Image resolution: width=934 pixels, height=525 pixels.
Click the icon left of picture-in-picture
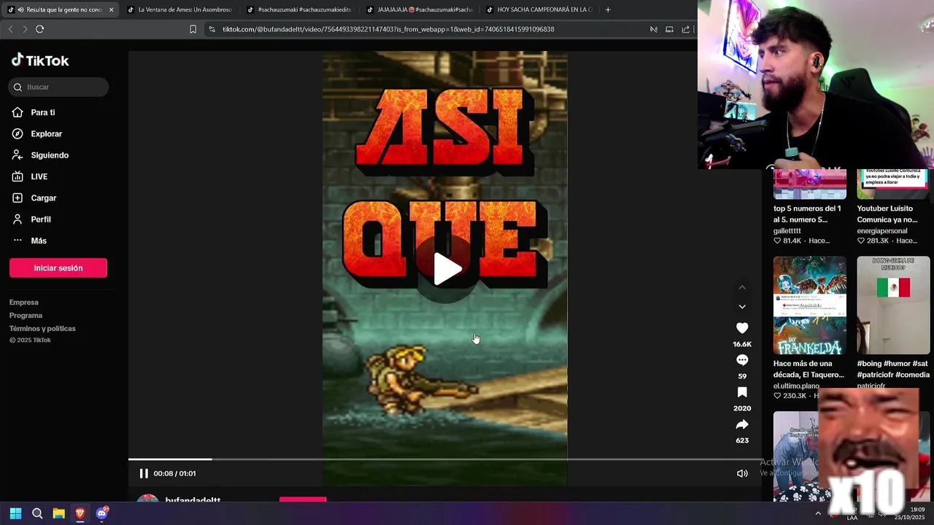point(653,29)
